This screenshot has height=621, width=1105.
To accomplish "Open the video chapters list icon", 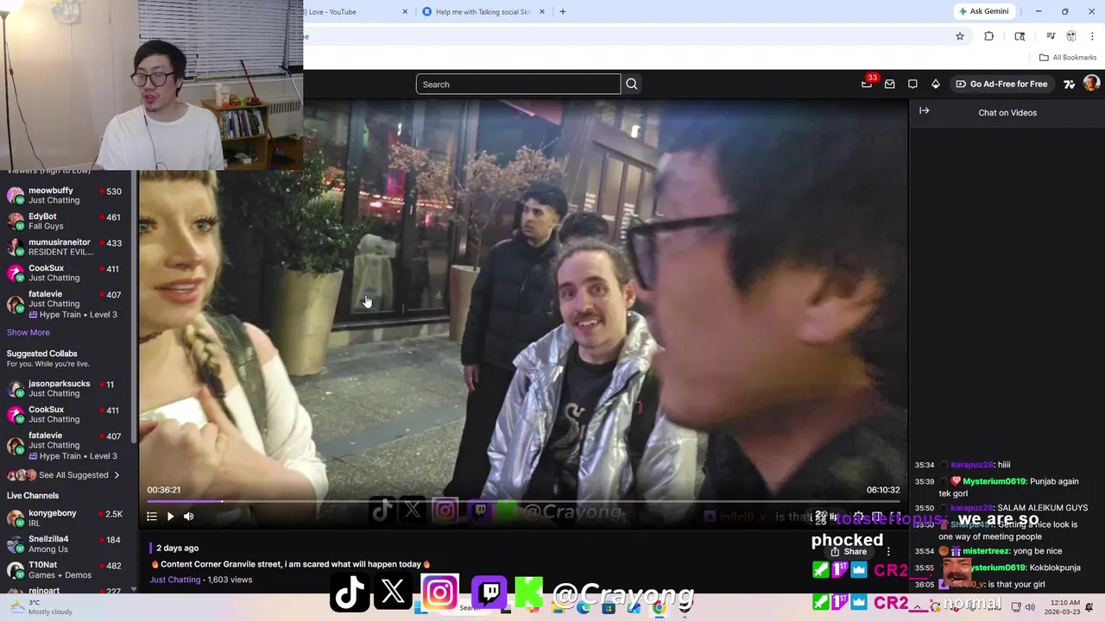I will pos(152,516).
